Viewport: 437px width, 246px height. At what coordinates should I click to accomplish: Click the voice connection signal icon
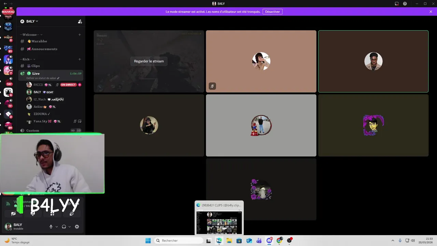(x=8, y=204)
